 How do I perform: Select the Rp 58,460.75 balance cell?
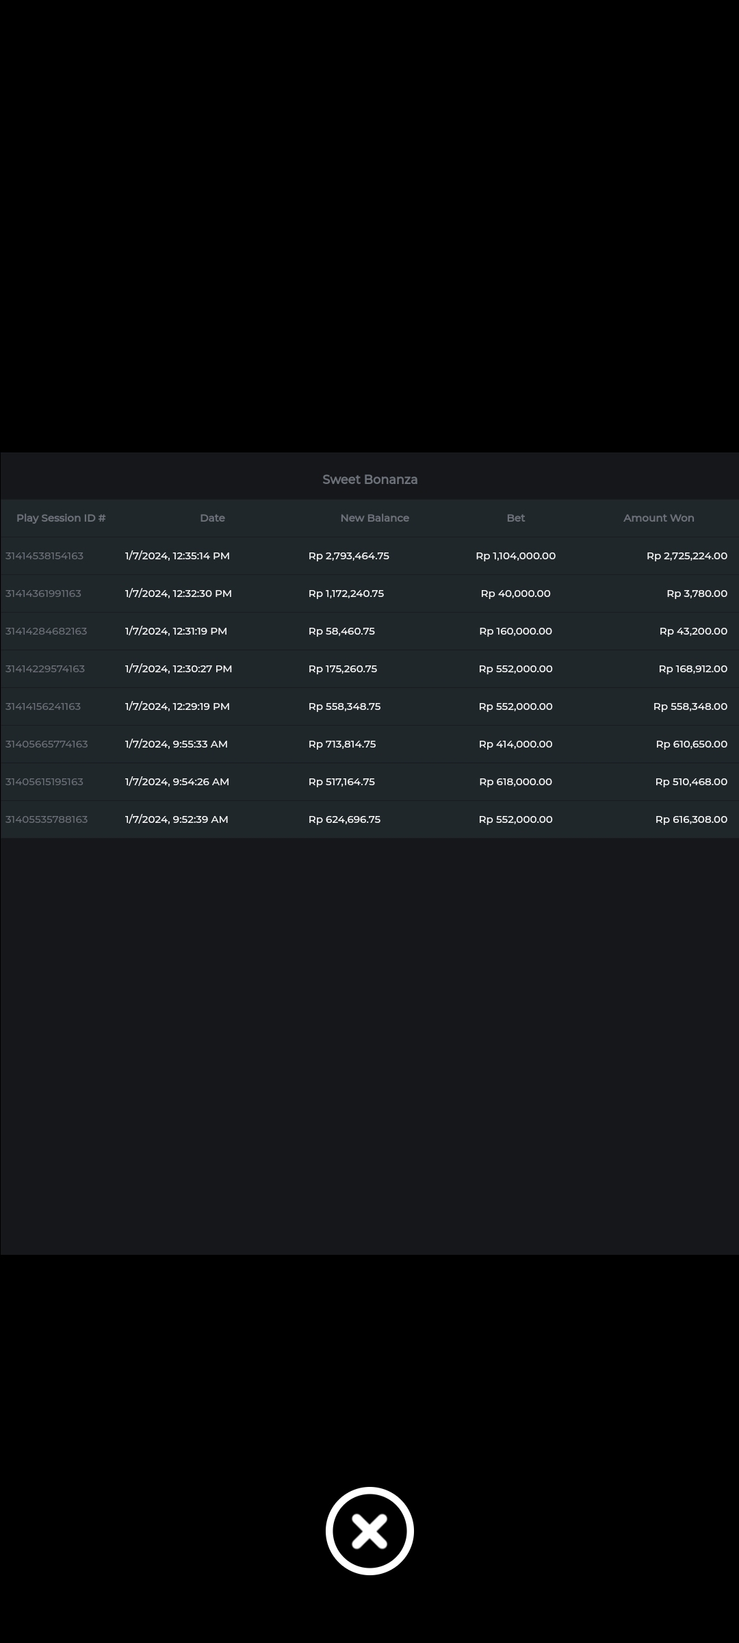pos(341,631)
